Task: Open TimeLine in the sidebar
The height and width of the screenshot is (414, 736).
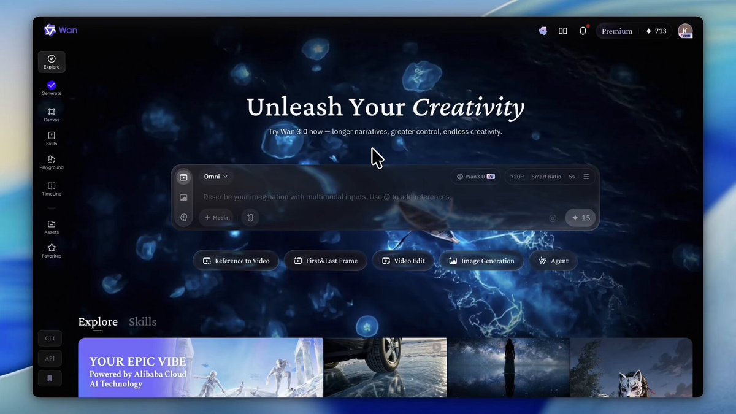Action: click(x=52, y=189)
